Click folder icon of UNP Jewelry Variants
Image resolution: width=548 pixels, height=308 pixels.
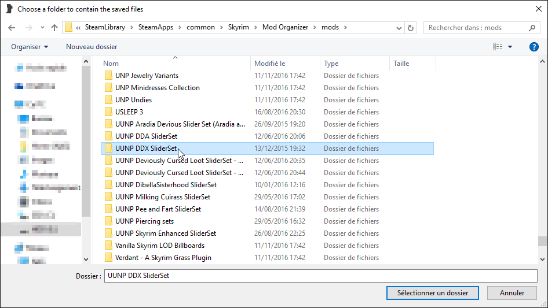coord(109,76)
